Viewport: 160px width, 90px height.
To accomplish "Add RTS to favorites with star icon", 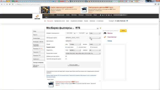I will (x=100, y=28).
